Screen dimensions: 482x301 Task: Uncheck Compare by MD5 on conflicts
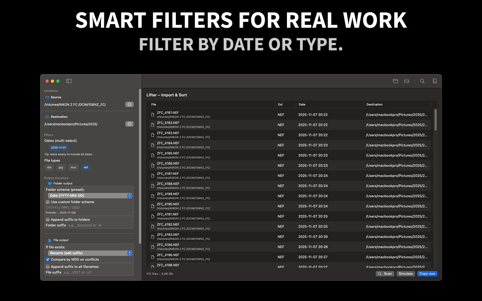pyautogui.click(x=47, y=259)
